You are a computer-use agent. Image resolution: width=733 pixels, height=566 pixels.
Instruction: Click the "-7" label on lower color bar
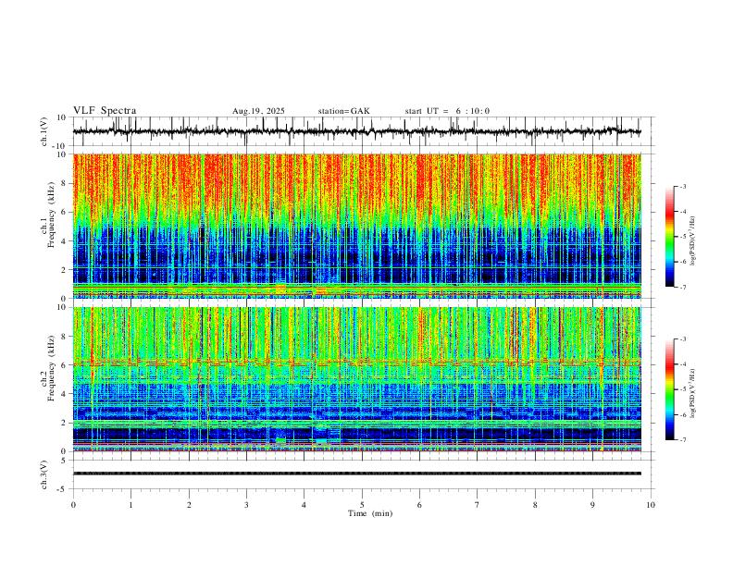(x=683, y=440)
